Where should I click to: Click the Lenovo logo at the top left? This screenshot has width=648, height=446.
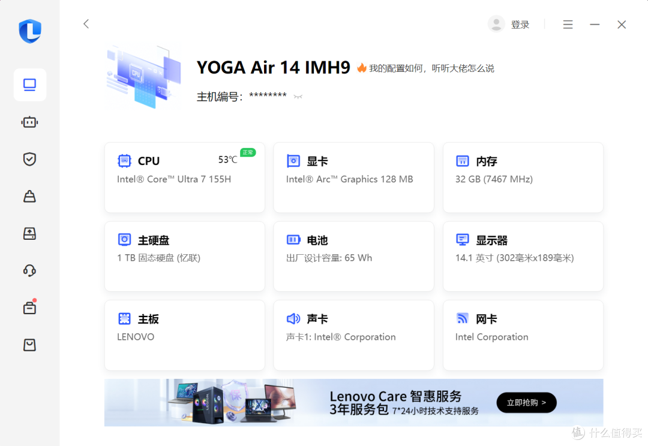(x=29, y=31)
